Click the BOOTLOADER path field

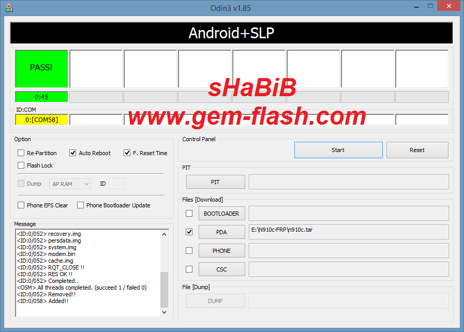point(349,214)
